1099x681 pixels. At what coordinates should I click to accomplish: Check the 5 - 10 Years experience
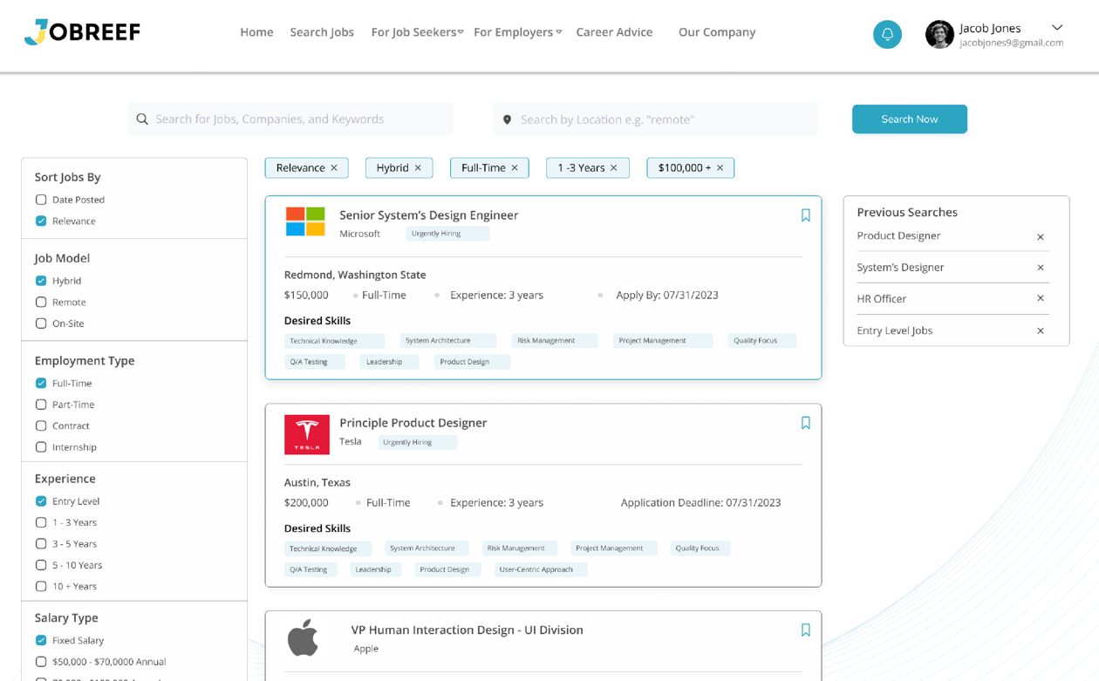coord(41,565)
